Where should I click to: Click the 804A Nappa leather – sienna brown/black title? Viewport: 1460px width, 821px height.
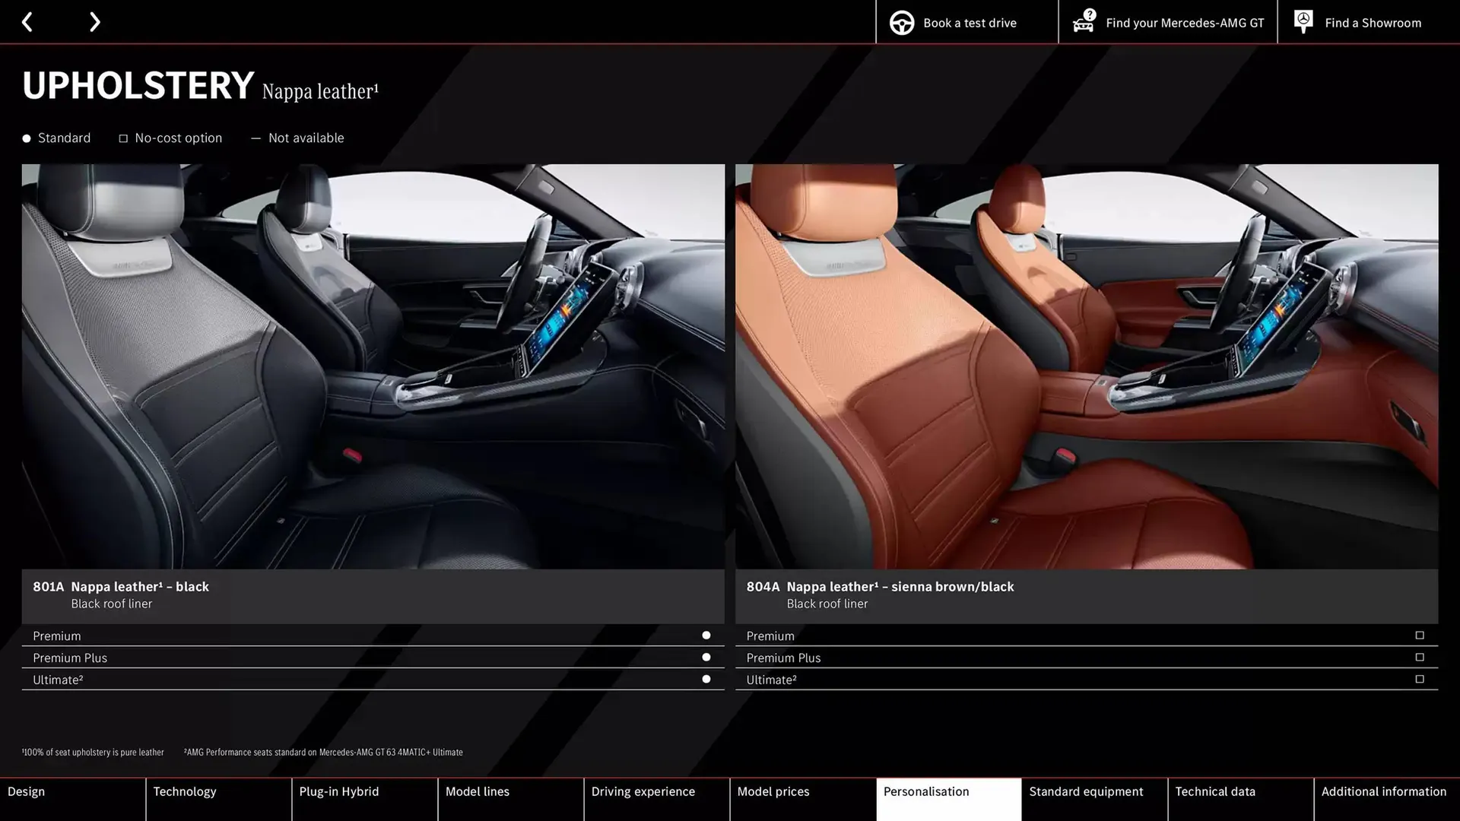pyautogui.click(x=880, y=587)
